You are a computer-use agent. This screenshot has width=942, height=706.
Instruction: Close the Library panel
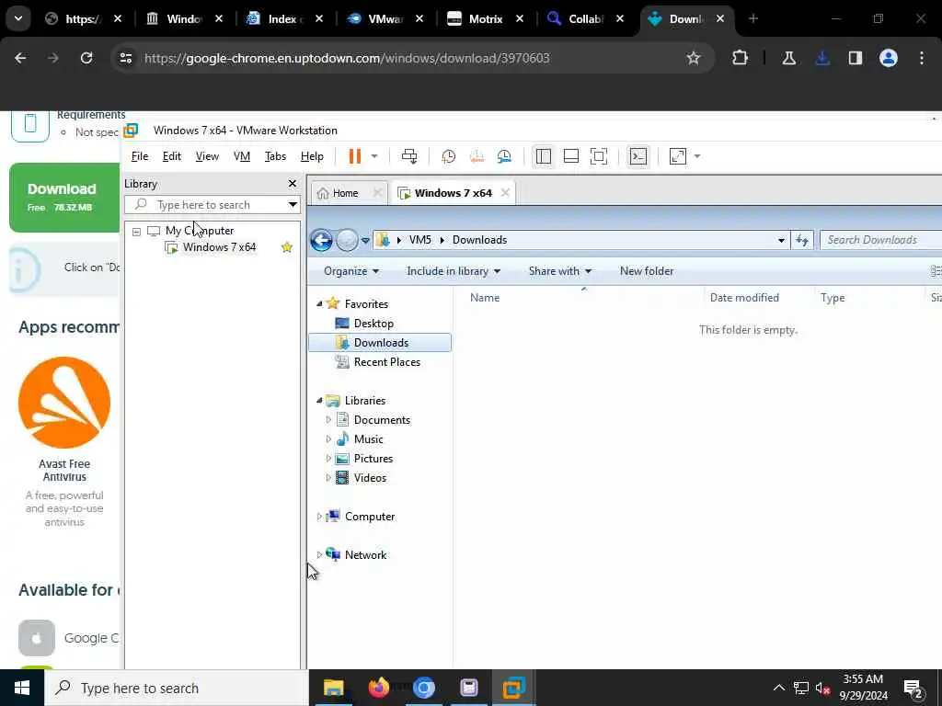[293, 184]
